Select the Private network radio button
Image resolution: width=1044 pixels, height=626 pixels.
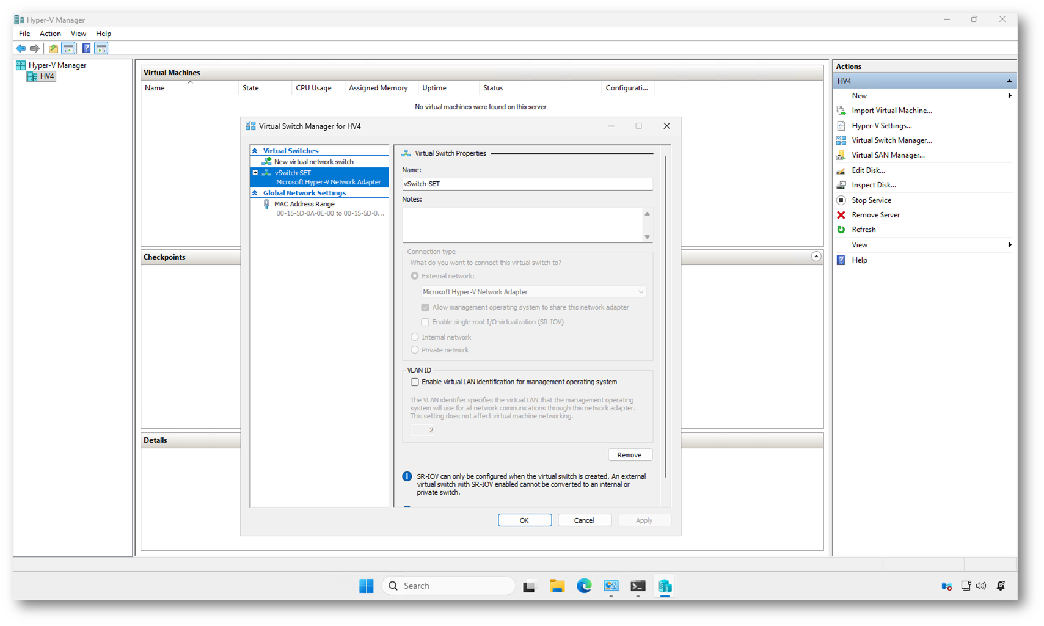click(x=415, y=350)
